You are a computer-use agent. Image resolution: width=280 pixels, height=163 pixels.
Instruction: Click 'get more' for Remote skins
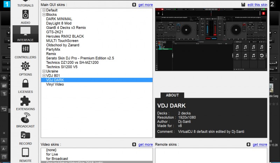[x=260, y=144]
